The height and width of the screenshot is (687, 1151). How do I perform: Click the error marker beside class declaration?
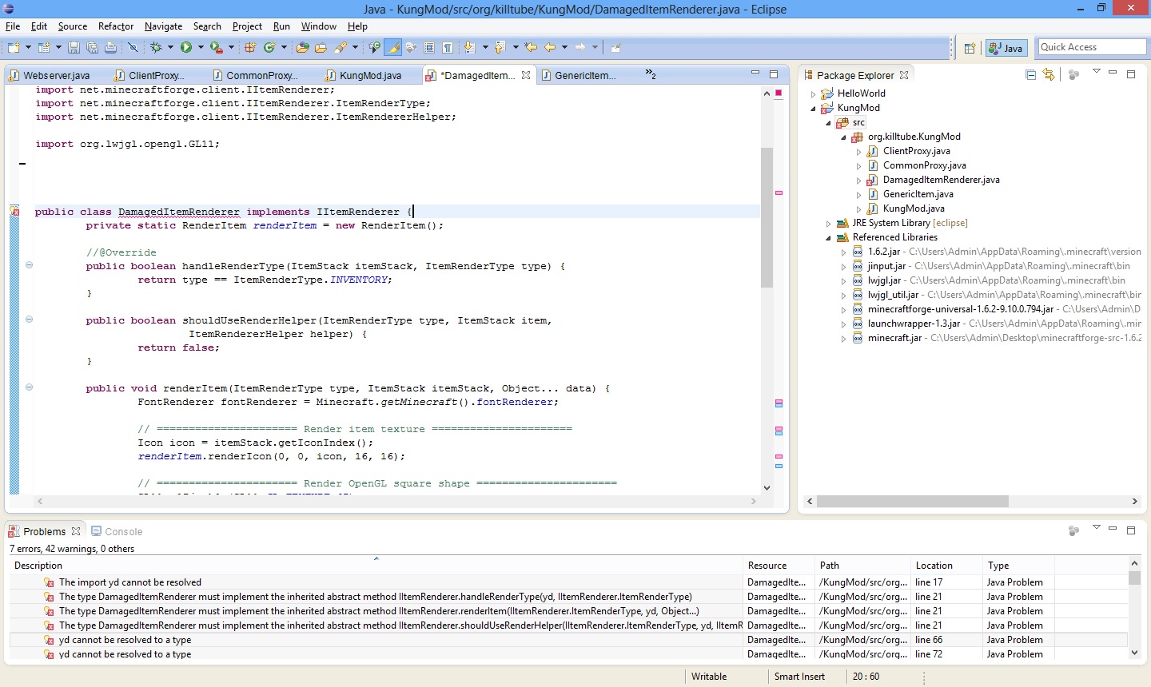click(14, 212)
